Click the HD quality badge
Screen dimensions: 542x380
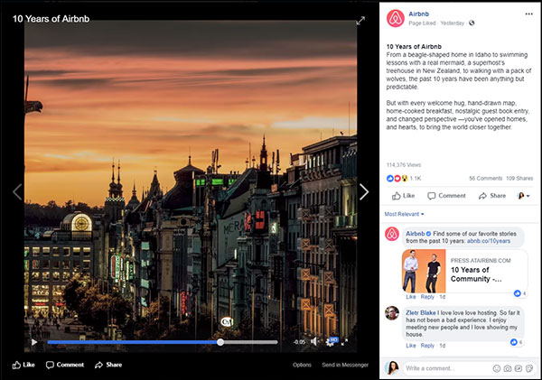(333, 339)
